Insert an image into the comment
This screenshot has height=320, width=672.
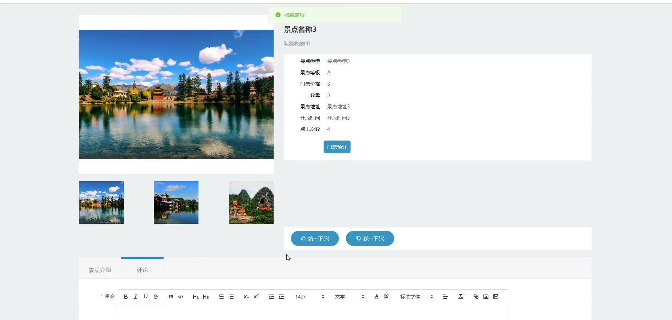pyautogui.click(x=486, y=297)
